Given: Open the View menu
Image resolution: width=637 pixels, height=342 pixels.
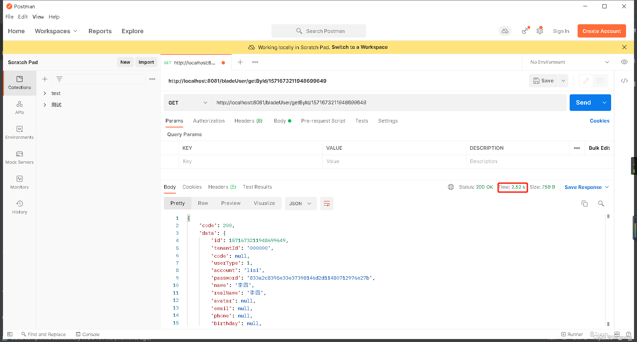Looking at the screenshot, I should point(38,17).
